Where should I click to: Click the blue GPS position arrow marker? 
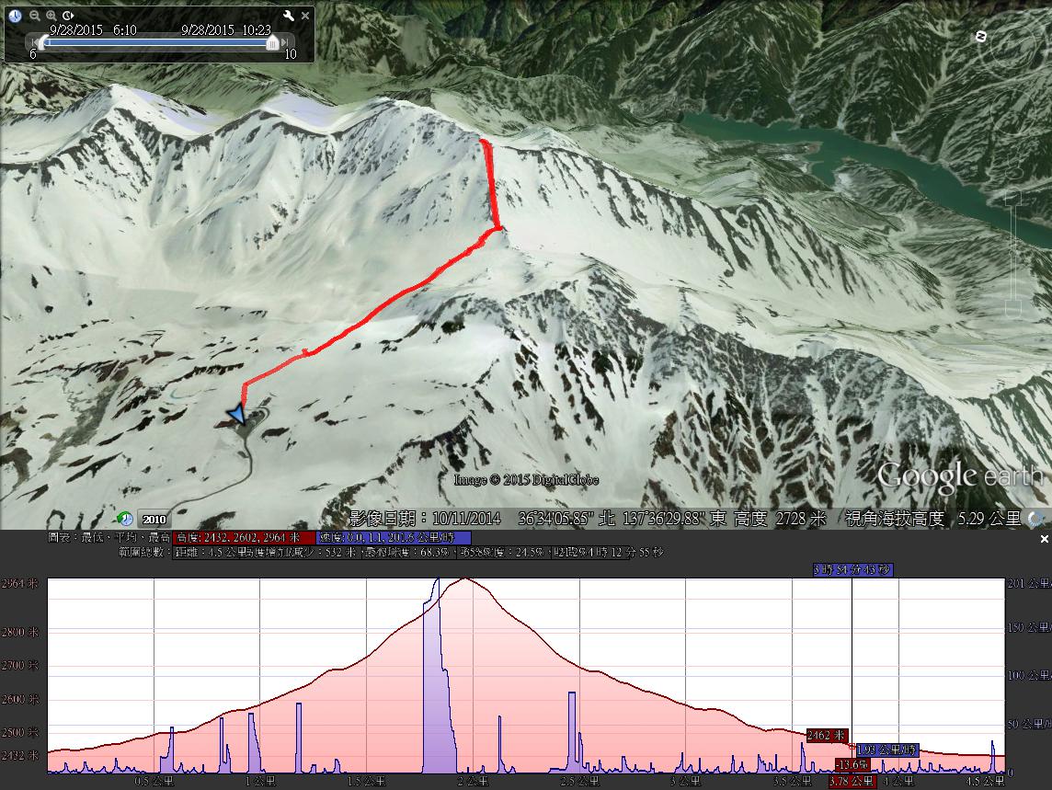(237, 414)
